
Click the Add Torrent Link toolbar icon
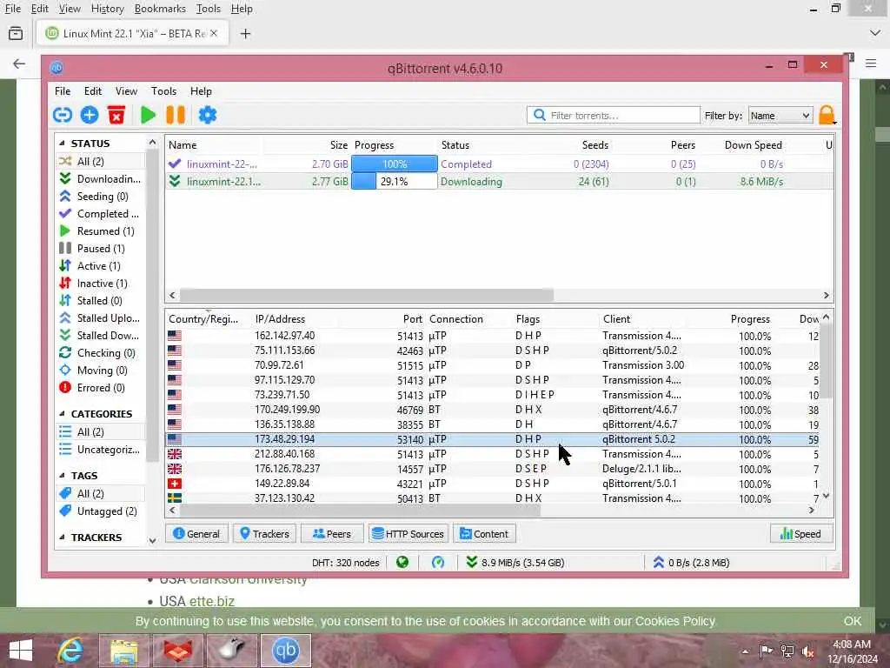[x=63, y=116]
